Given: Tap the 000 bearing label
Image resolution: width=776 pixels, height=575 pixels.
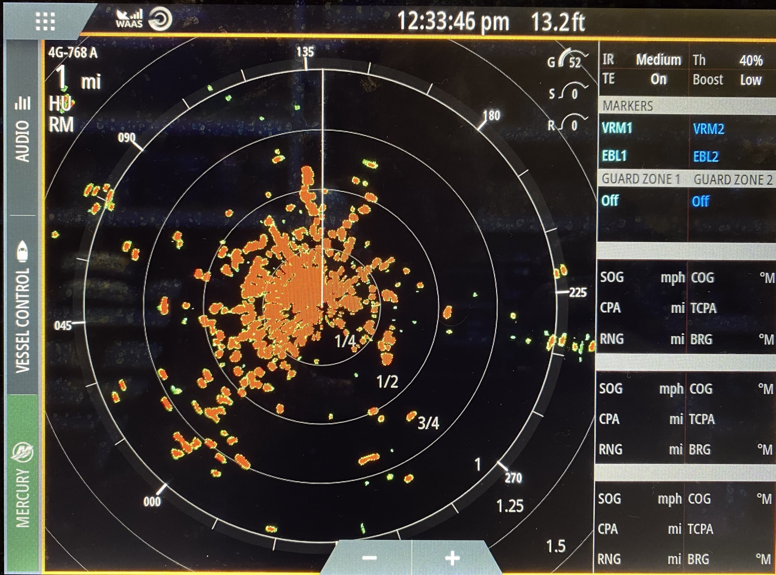Looking at the screenshot, I should coord(152,502).
